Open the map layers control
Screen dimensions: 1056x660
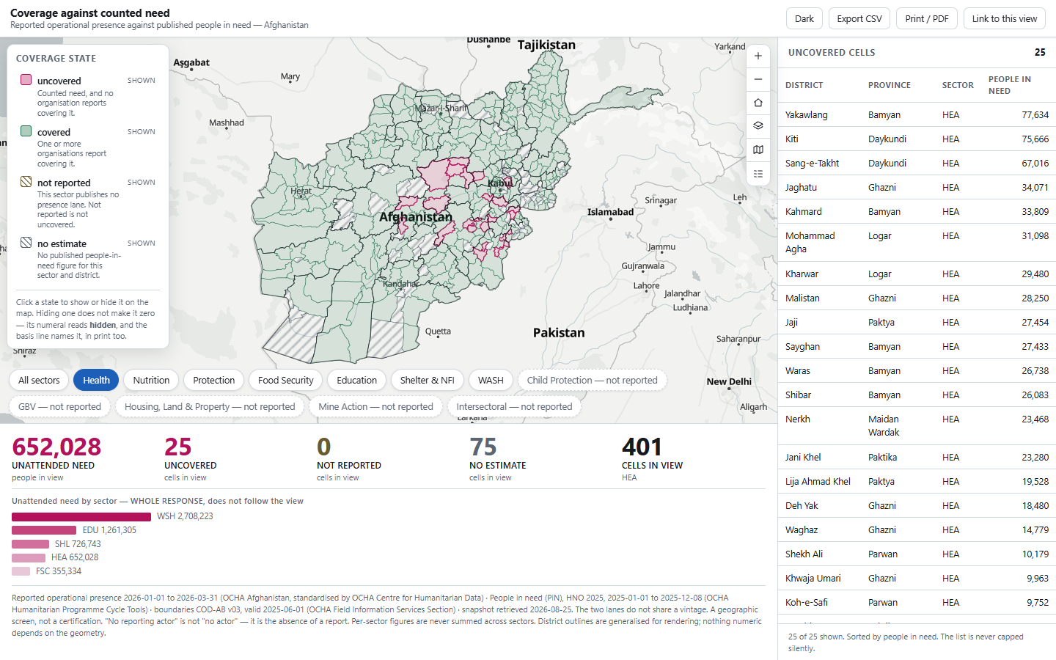tap(758, 126)
